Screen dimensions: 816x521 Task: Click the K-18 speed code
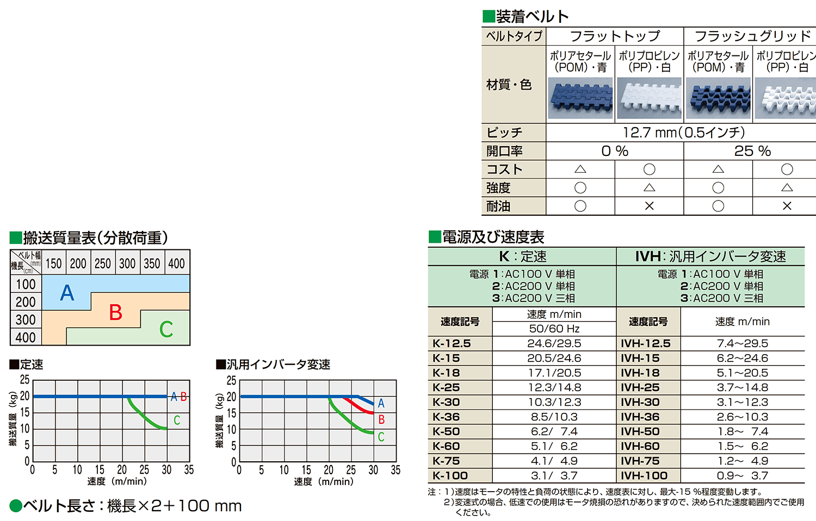pyautogui.click(x=446, y=373)
